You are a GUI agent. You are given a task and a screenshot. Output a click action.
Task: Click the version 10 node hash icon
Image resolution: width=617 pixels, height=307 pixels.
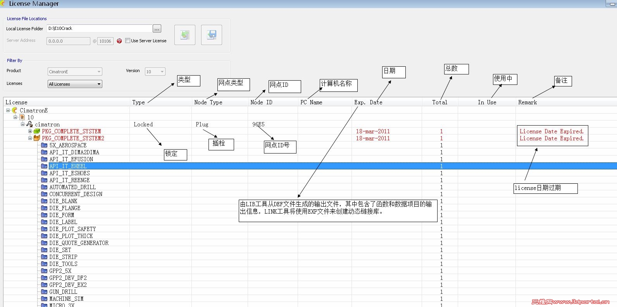pyautogui.click(x=22, y=117)
